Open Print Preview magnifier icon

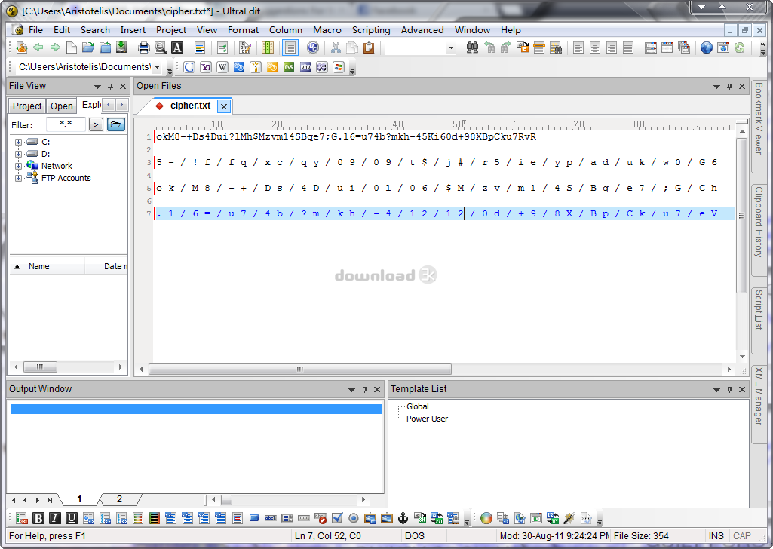pos(160,48)
